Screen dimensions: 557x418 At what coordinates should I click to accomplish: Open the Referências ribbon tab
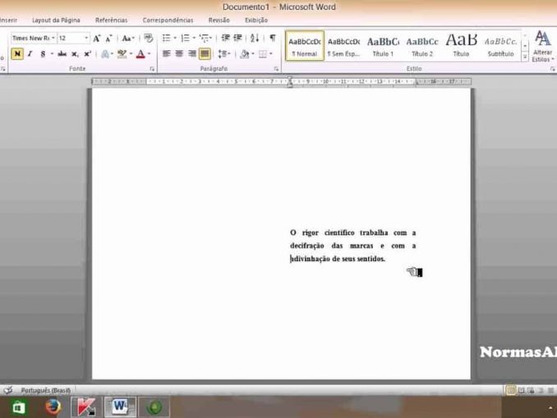coord(111,20)
